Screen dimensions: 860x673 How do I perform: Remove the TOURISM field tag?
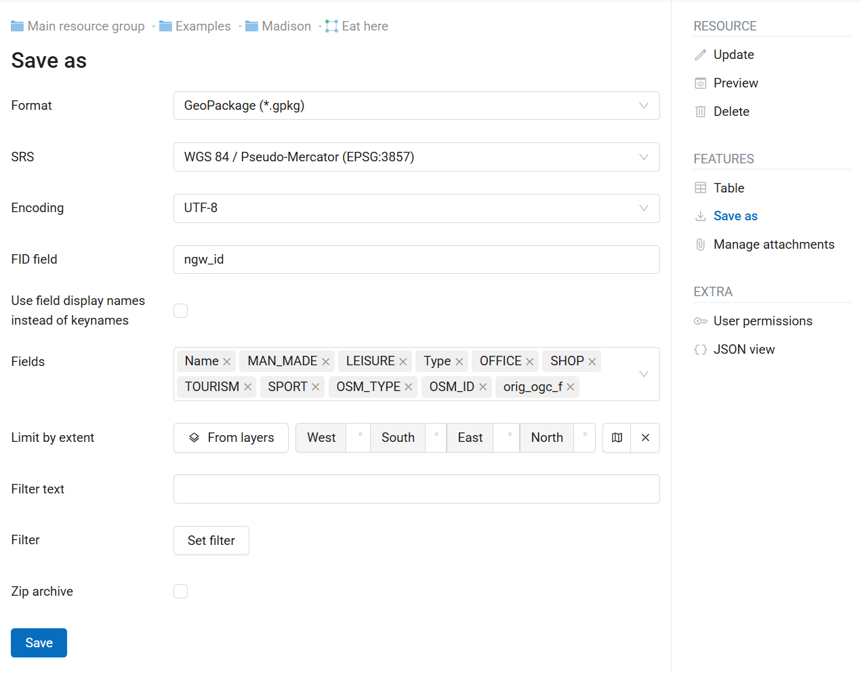(248, 387)
